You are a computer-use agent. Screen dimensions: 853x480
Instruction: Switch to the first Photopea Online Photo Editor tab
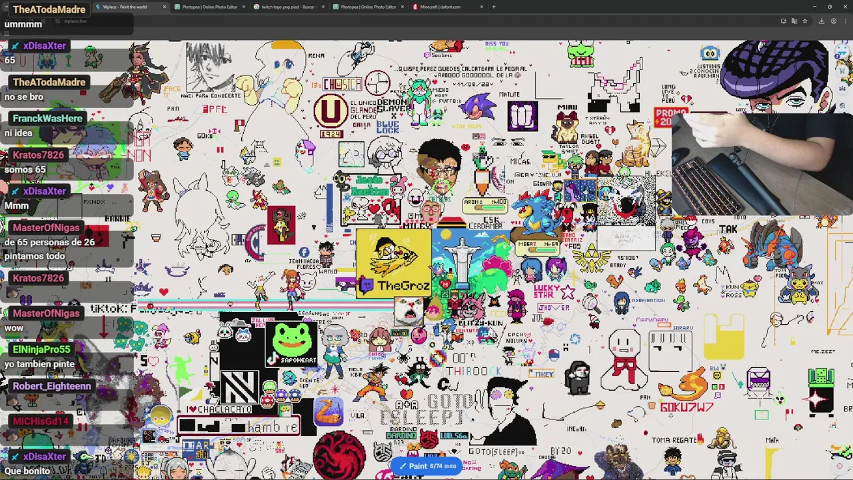point(210,7)
